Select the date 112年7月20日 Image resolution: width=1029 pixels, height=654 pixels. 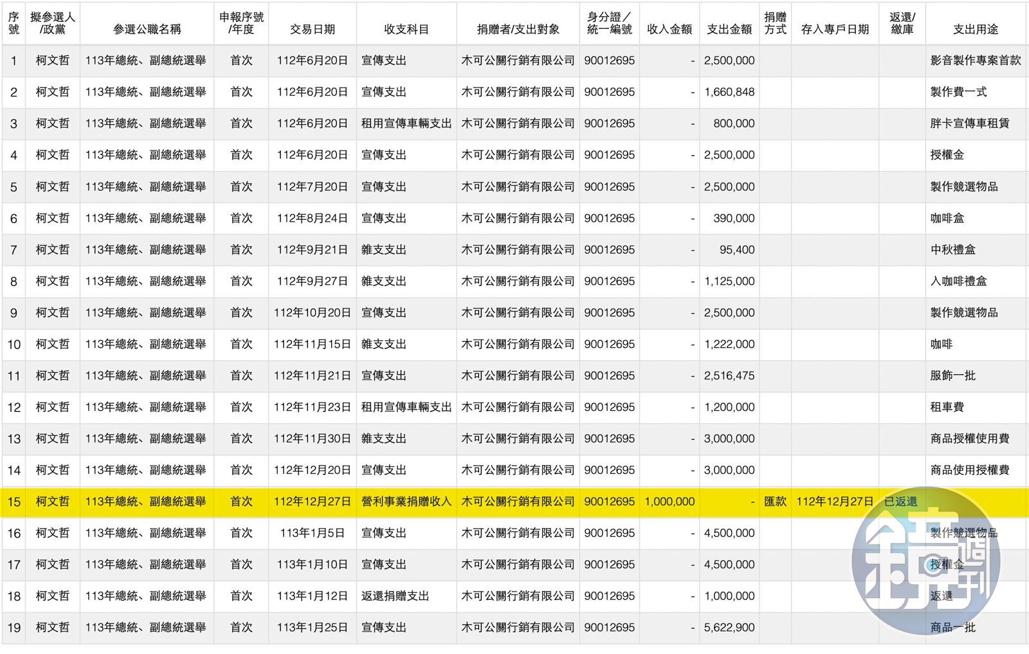[x=312, y=186]
